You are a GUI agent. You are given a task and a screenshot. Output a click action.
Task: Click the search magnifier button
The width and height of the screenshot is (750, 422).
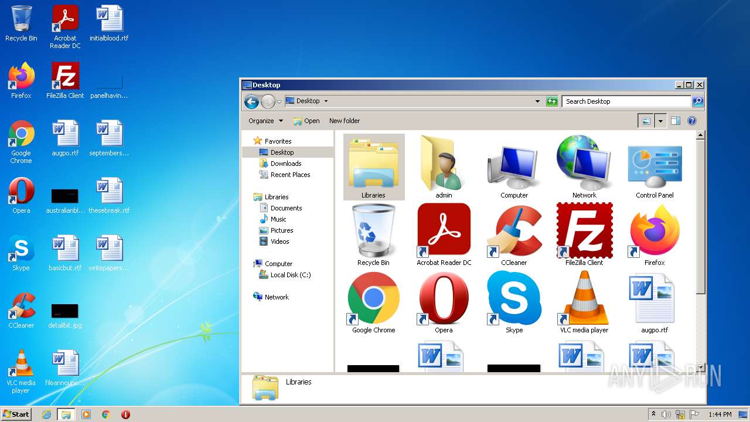click(697, 101)
